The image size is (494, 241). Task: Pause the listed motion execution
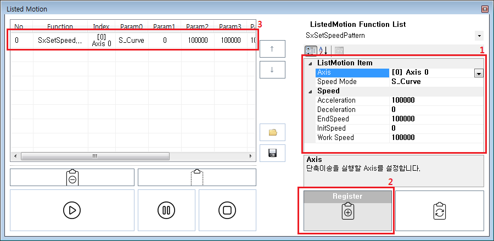[x=166, y=210]
